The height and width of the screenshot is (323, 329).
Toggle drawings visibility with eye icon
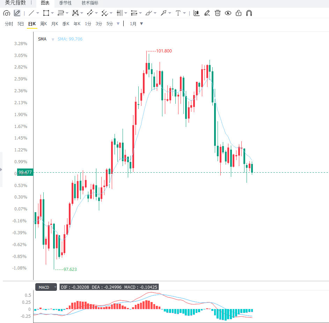(228, 13)
